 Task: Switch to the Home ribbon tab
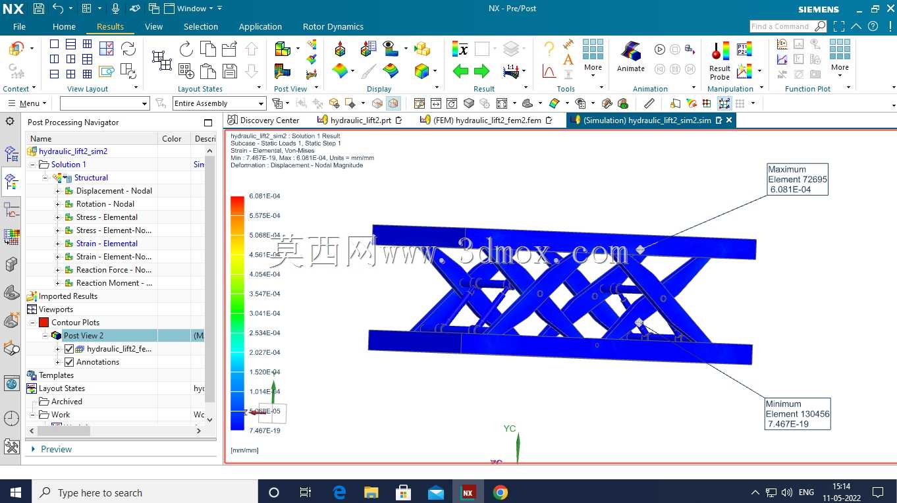(64, 26)
